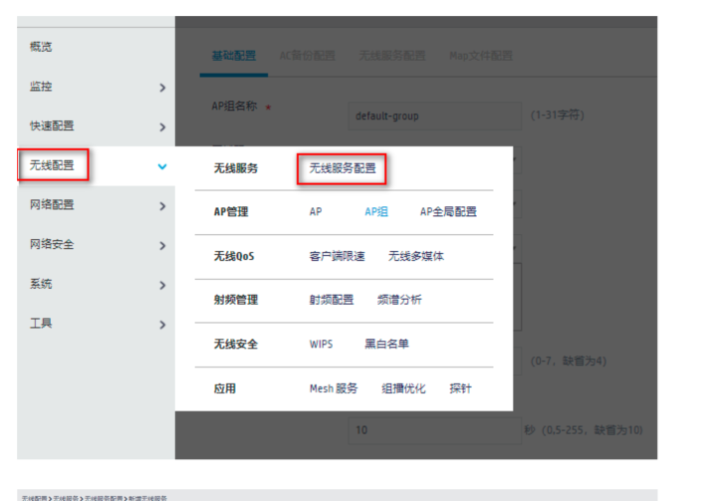The image size is (709, 501).
Task: Open the 无线多媒体 link
Action: [416, 256]
